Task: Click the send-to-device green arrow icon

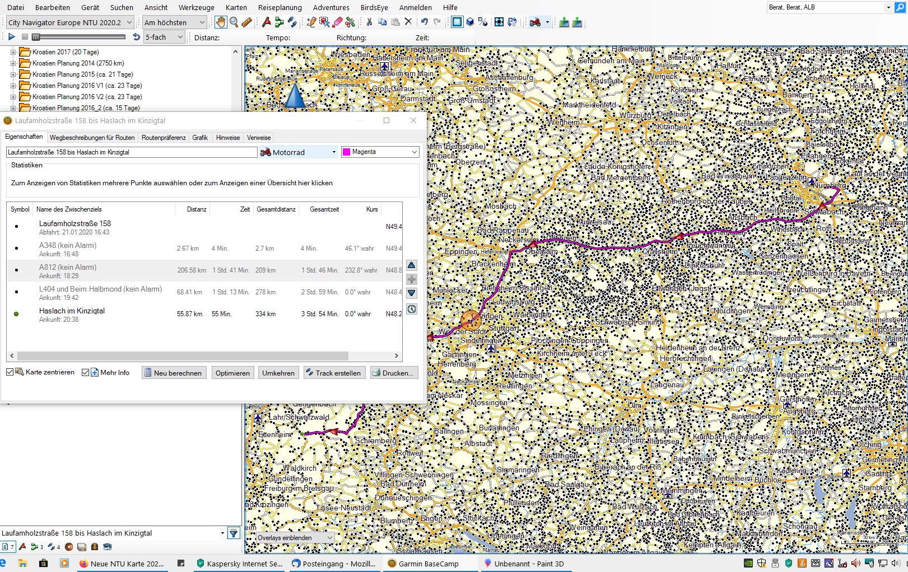Action: tap(564, 22)
